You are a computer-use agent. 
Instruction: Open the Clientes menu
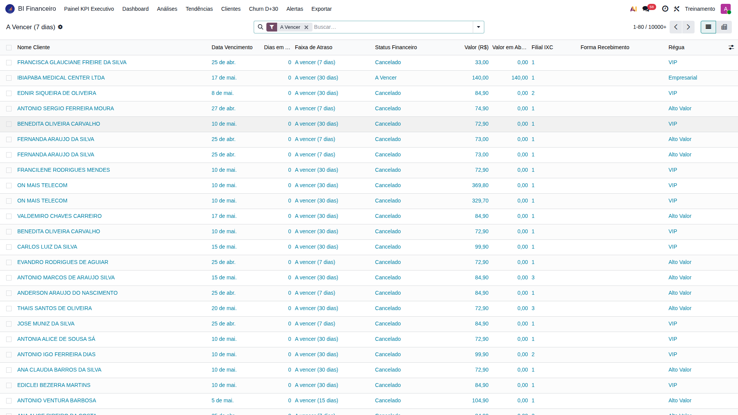tap(231, 9)
